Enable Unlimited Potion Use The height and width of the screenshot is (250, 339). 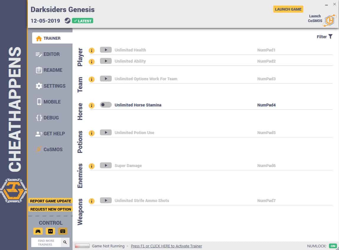[106, 132]
